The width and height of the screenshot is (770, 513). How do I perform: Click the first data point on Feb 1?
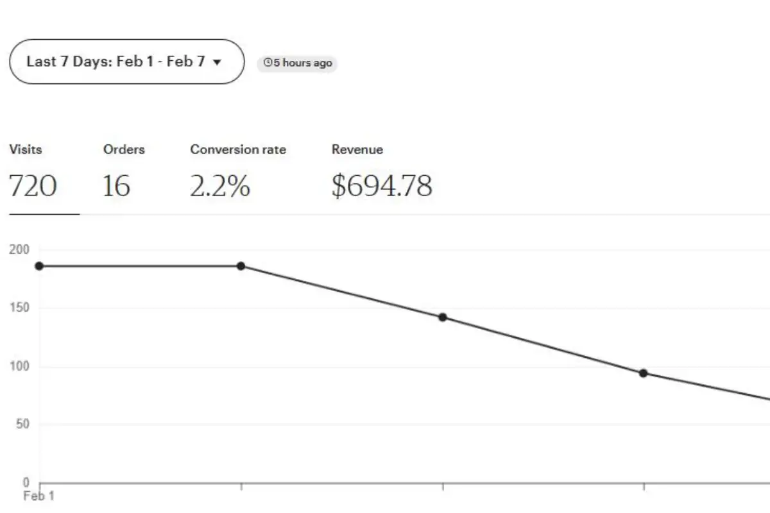(x=39, y=265)
